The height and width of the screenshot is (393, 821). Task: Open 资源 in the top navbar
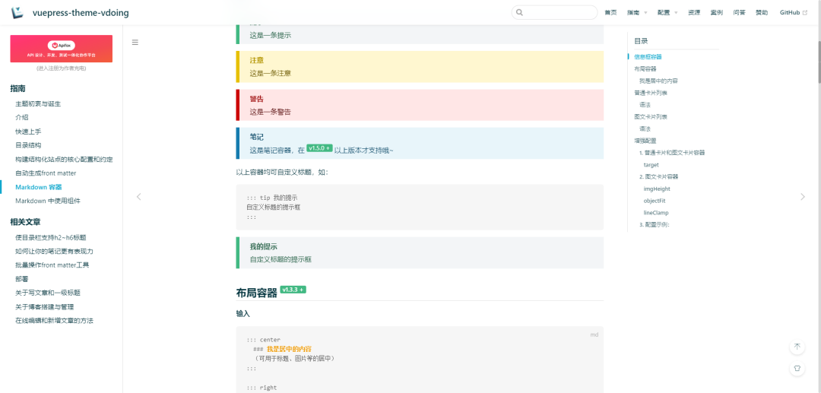coord(694,13)
